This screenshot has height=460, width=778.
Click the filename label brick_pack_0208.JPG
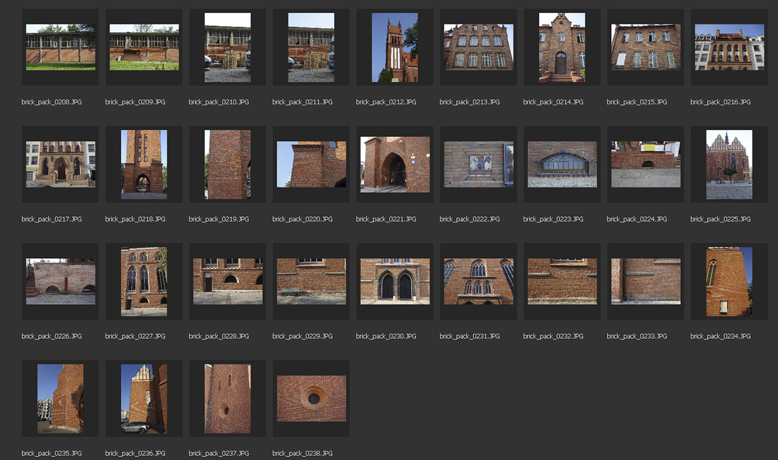pos(52,102)
